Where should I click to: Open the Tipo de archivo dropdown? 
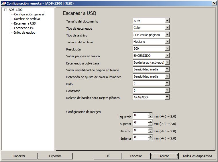click(167, 35)
